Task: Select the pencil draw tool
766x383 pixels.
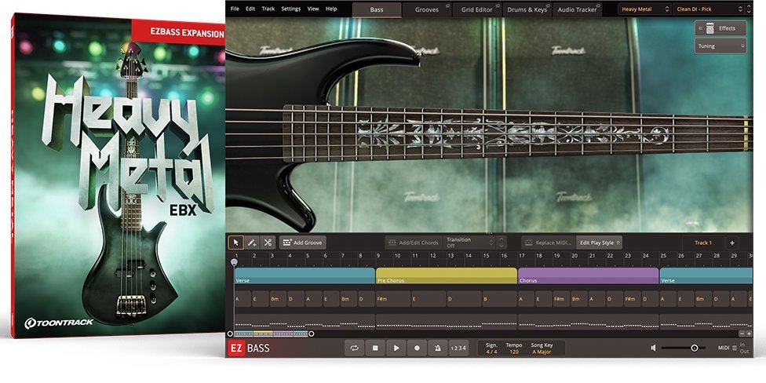Action: (252, 243)
